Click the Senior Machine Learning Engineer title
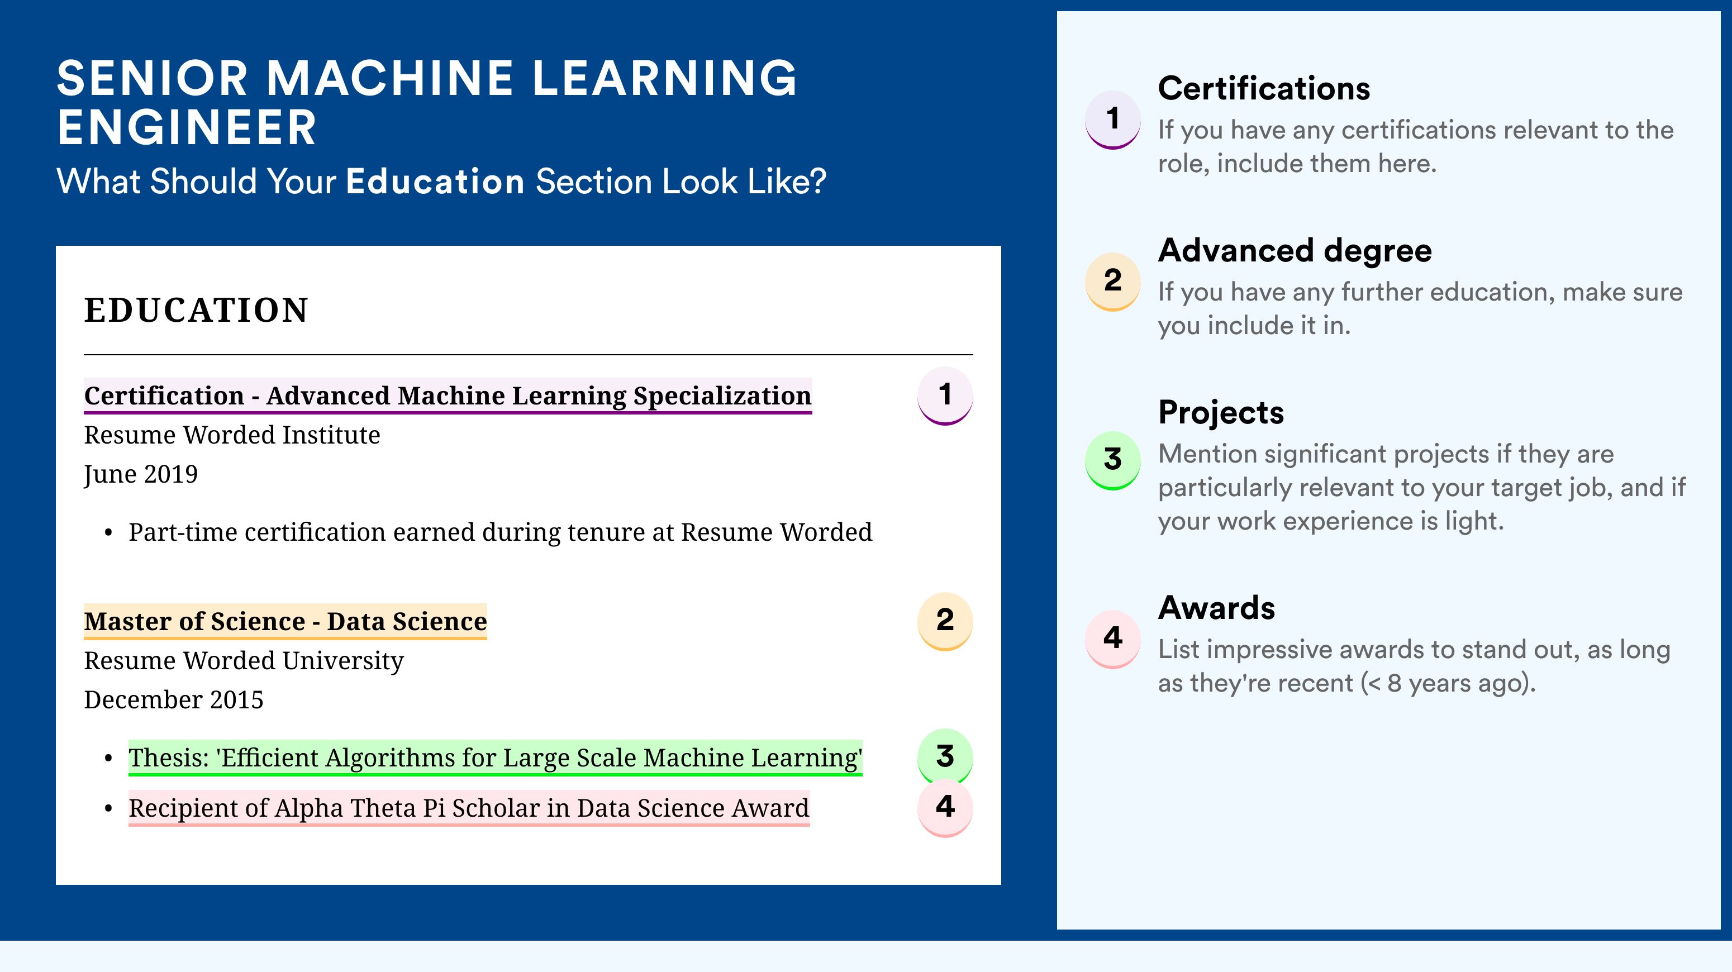This screenshot has height=972, width=1732. click(427, 102)
